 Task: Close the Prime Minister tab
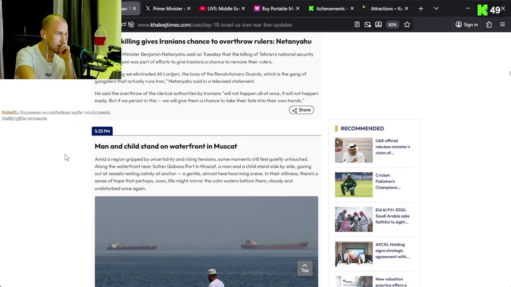click(x=189, y=8)
